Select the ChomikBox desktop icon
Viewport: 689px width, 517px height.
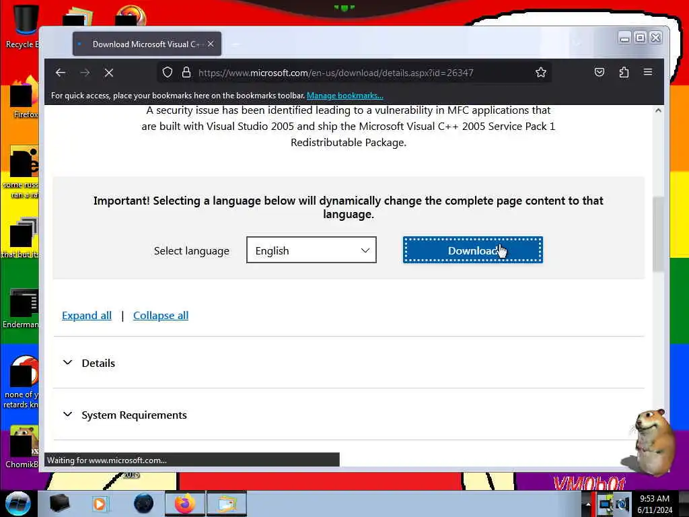point(21,447)
